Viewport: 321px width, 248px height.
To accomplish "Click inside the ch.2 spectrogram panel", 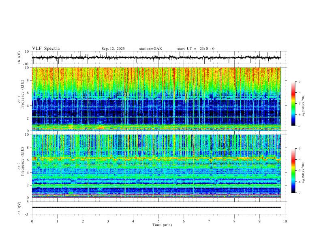I will click(x=156, y=166).
